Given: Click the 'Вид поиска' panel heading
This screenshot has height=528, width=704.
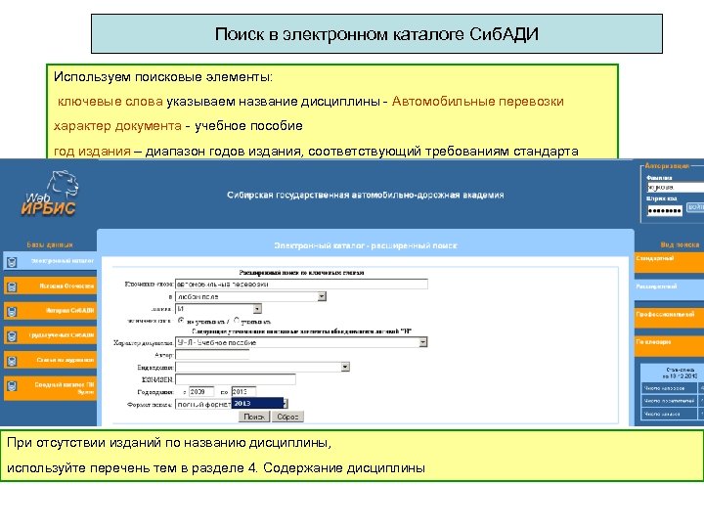Looking at the screenshot, I should coord(680,244).
